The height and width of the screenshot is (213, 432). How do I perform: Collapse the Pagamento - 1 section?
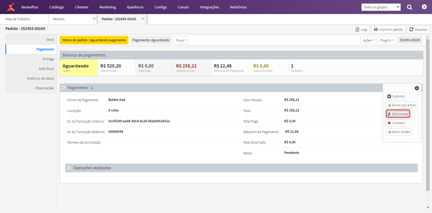[63, 88]
